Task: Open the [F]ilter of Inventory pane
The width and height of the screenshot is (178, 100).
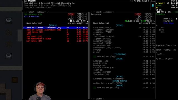Action: pyautogui.click(x=98, y=99)
